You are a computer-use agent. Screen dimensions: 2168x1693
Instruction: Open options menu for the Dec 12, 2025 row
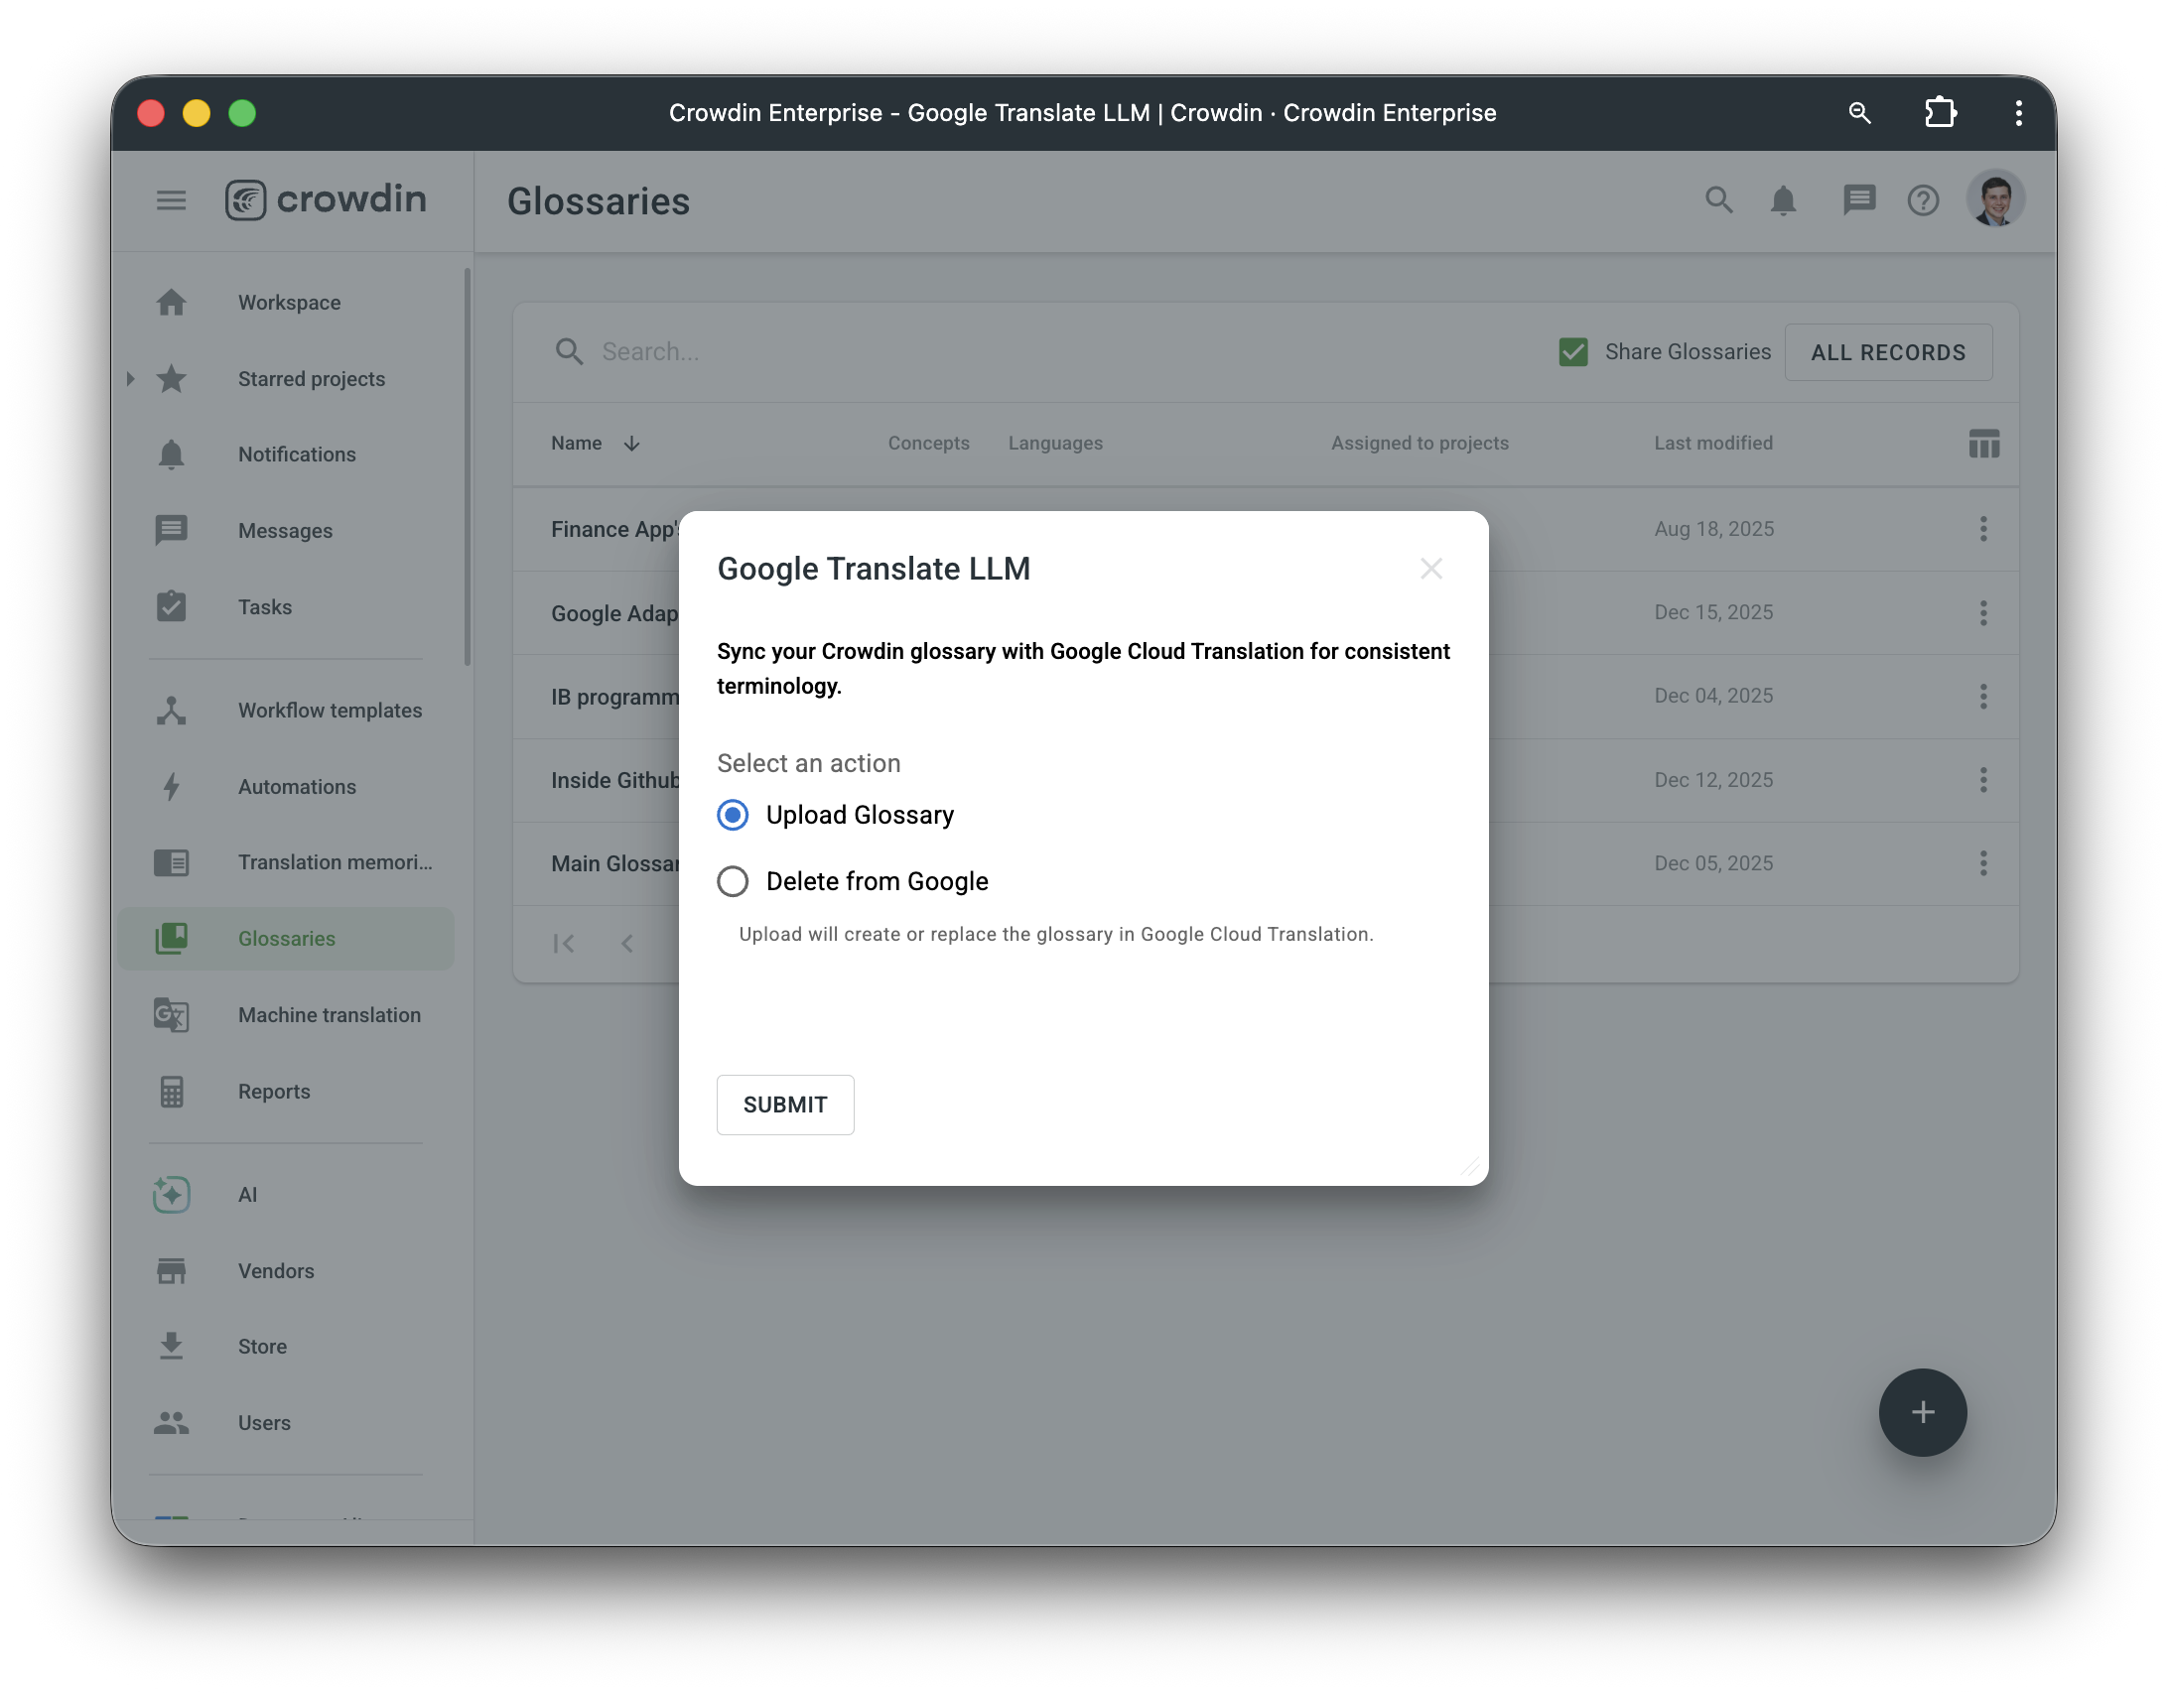1984,780
